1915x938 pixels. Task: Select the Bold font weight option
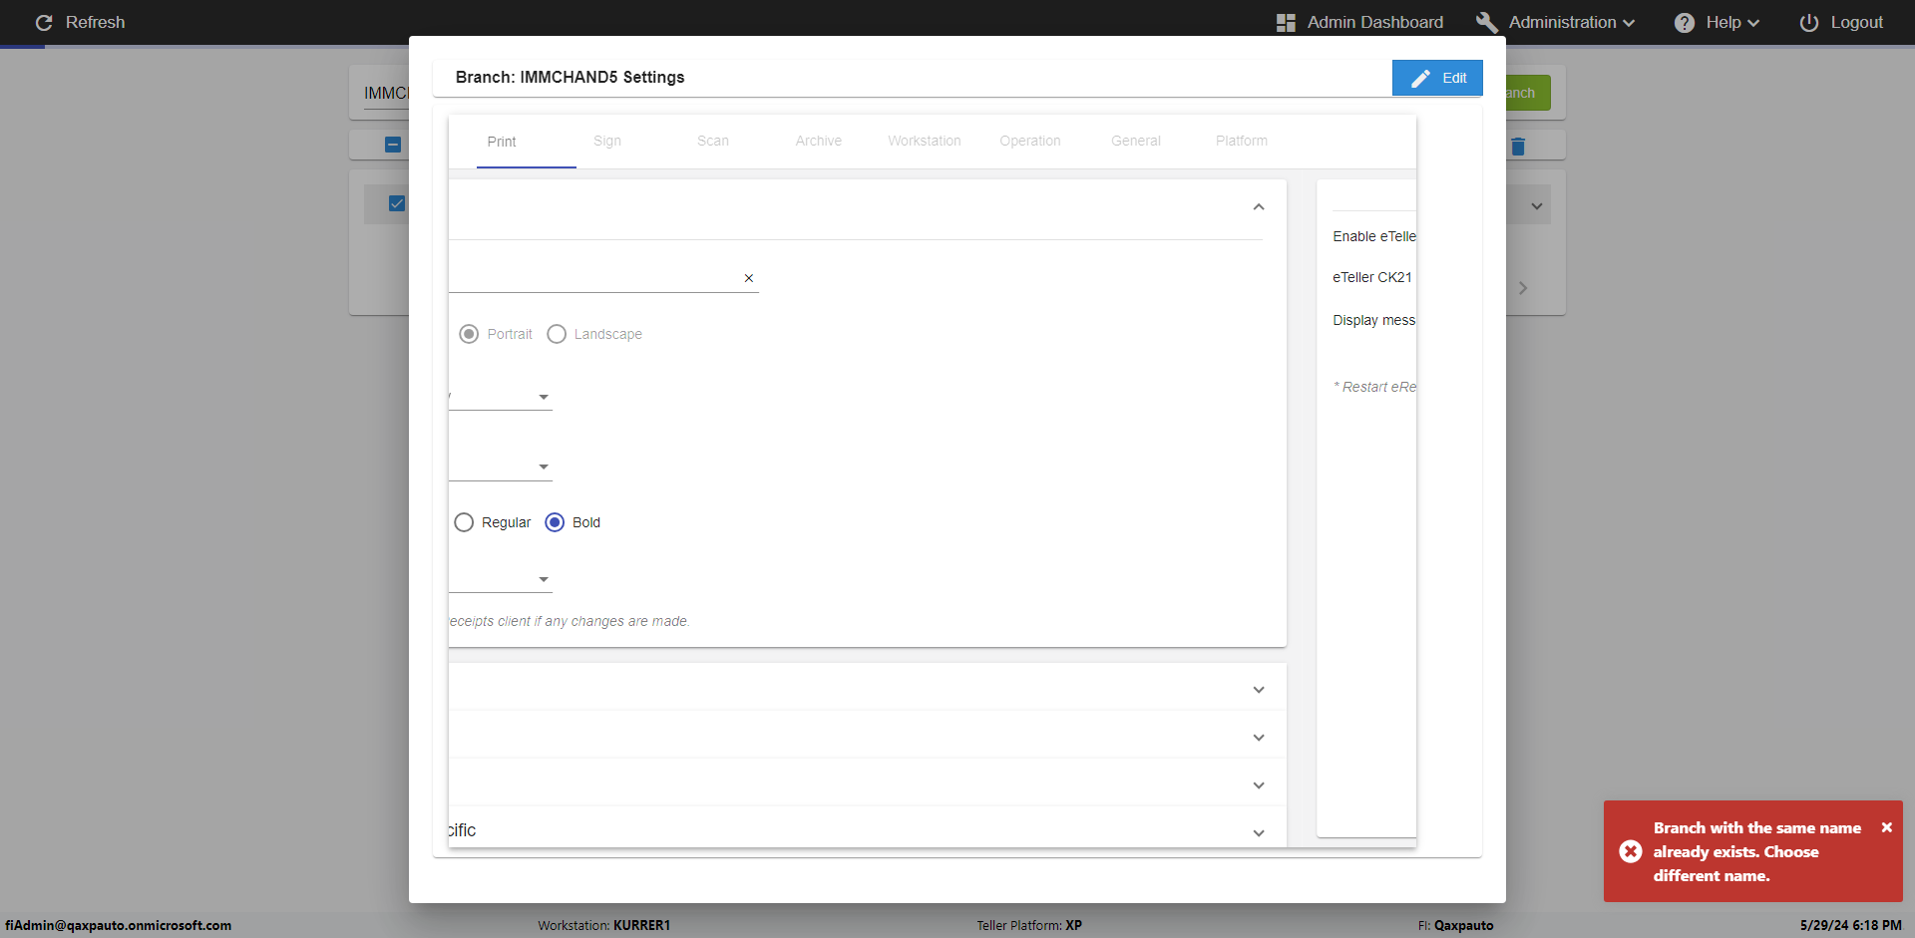(x=555, y=522)
